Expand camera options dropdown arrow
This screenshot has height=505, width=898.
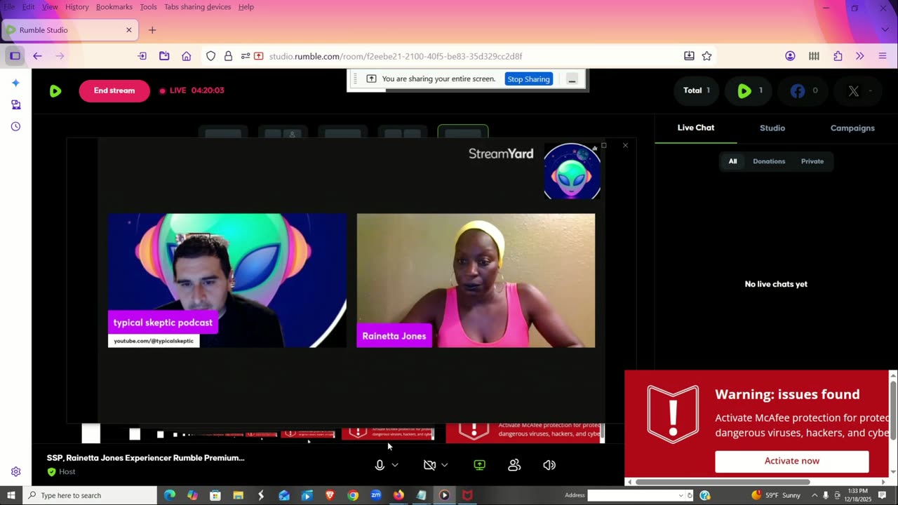(445, 465)
